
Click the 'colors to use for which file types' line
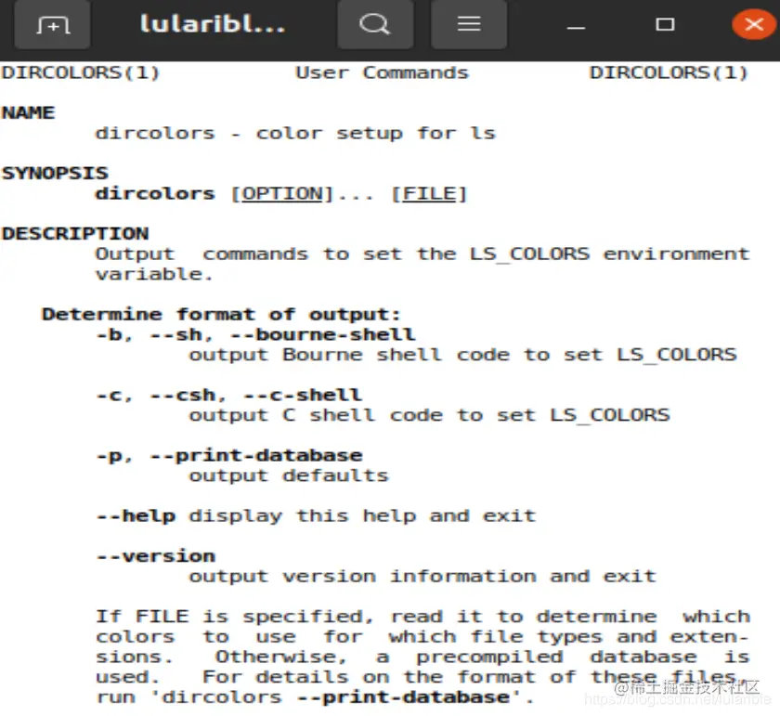tap(422, 636)
